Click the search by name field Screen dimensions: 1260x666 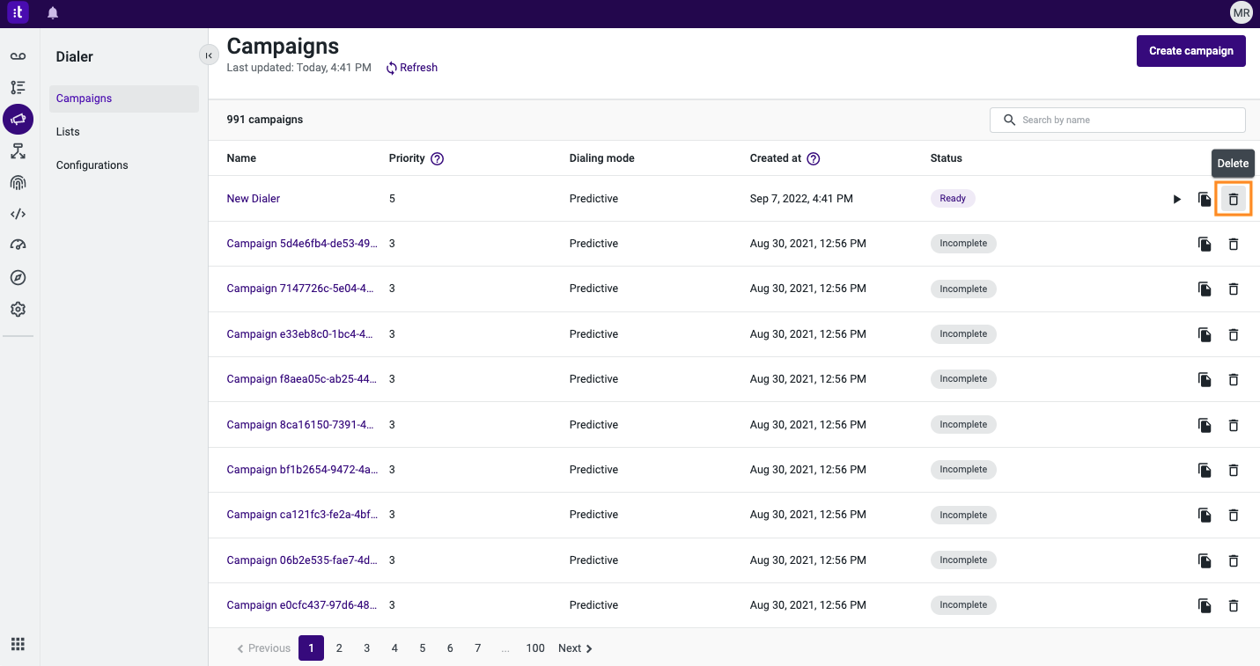(1116, 120)
